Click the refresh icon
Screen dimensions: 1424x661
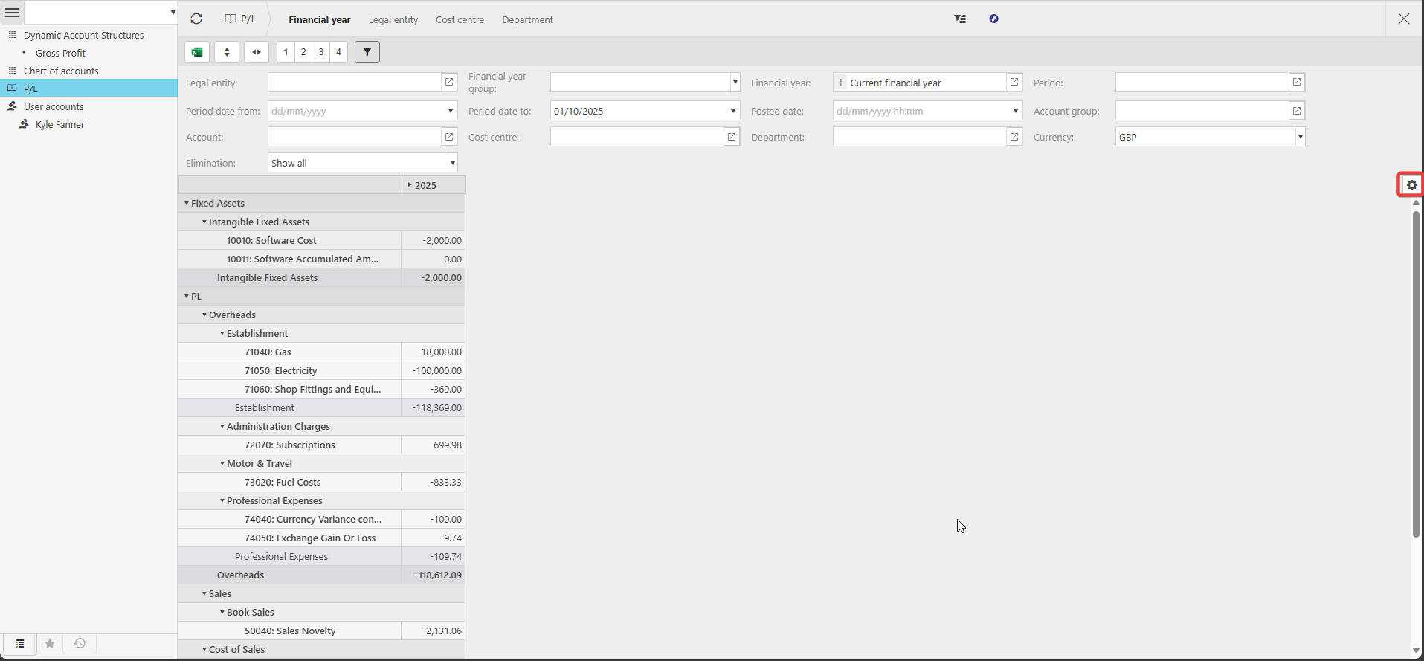pyautogui.click(x=196, y=19)
